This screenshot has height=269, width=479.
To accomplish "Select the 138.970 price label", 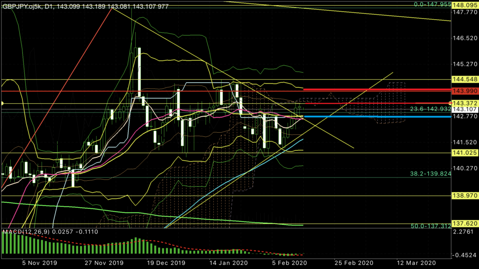I will click(x=464, y=195).
